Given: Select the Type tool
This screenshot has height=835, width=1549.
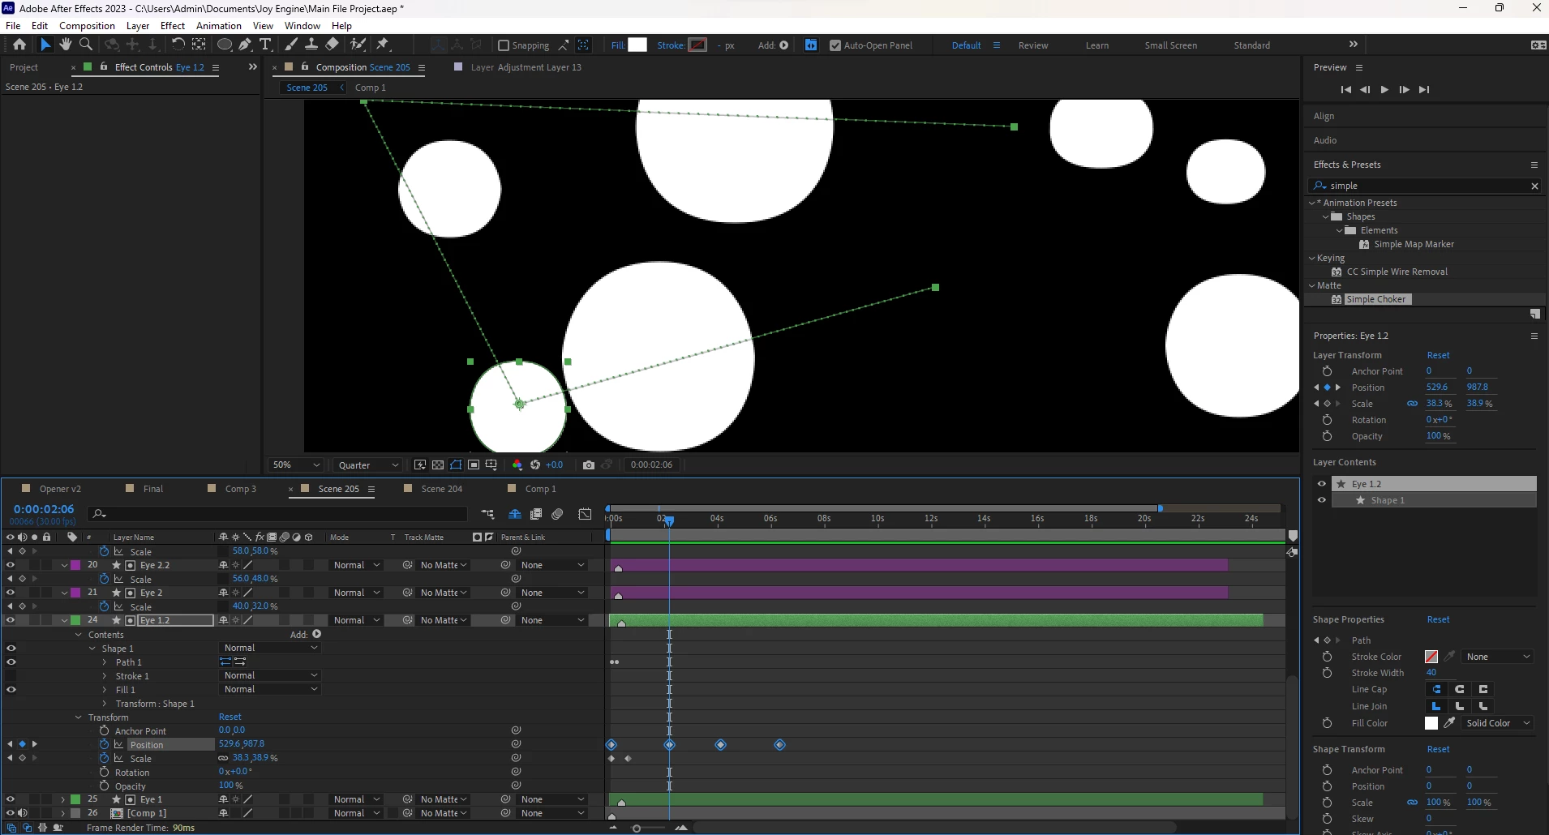Looking at the screenshot, I should pyautogui.click(x=265, y=45).
